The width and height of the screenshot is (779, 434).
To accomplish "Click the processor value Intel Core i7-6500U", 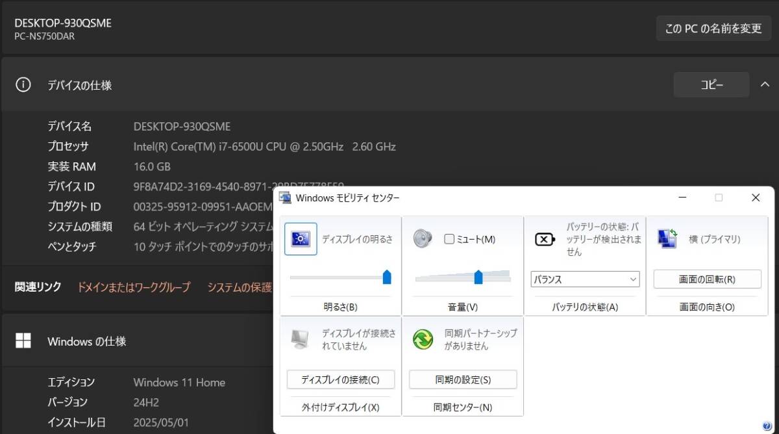I will pyautogui.click(x=265, y=146).
